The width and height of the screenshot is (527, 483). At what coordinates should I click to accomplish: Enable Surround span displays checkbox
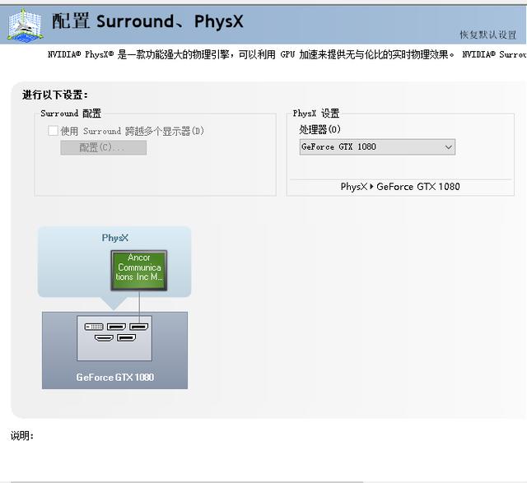coord(53,131)
